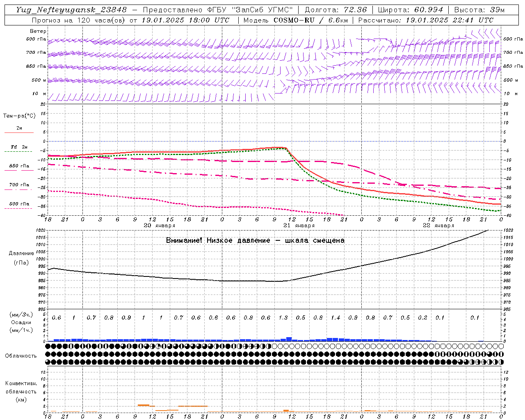The height and width of the screenshot is (420, 525).
Task: Click the forecast start time 19.01.2025 18:00 UTC
Action: click(185, 20)
